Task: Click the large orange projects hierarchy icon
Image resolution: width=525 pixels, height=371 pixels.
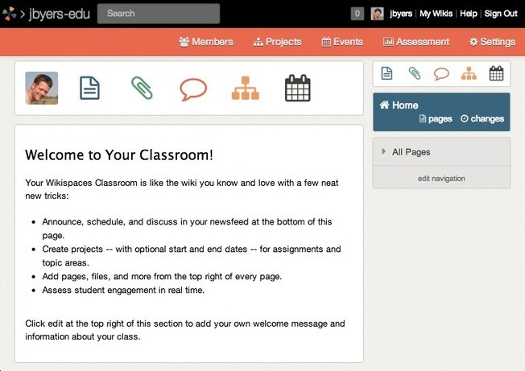Action: pyautogui.click(x=246, y=88)
